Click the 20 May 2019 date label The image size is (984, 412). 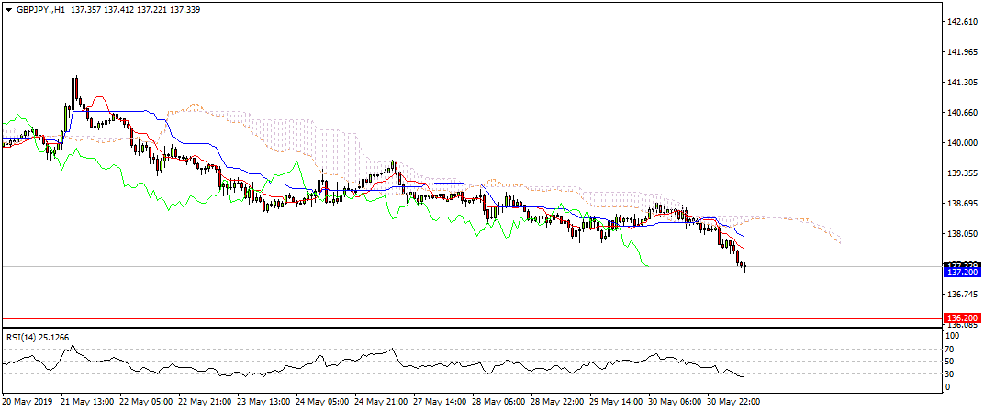tap(26, 402)
